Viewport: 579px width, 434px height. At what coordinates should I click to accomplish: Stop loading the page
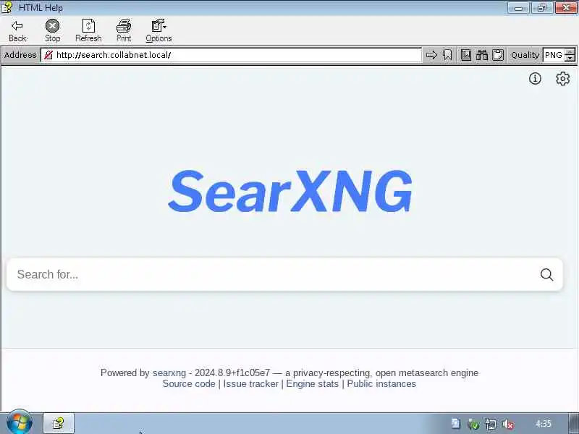[x=52, y=30]
